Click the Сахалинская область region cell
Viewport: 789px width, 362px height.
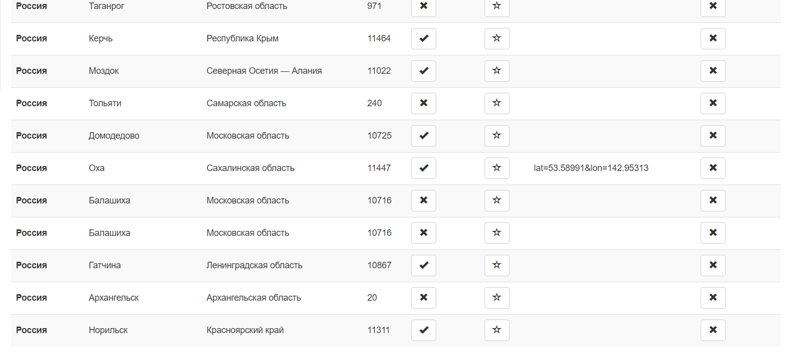pos(250,168)
